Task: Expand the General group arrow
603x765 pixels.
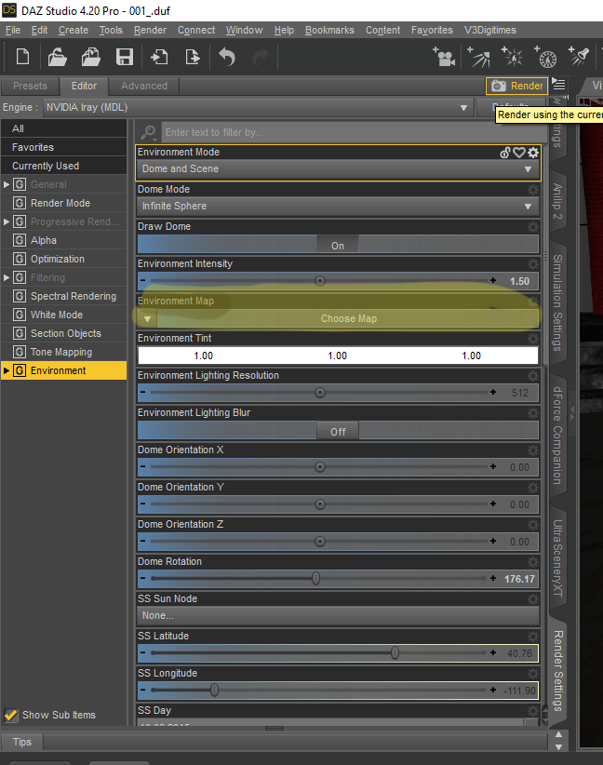Action: [x=7, y=184]
